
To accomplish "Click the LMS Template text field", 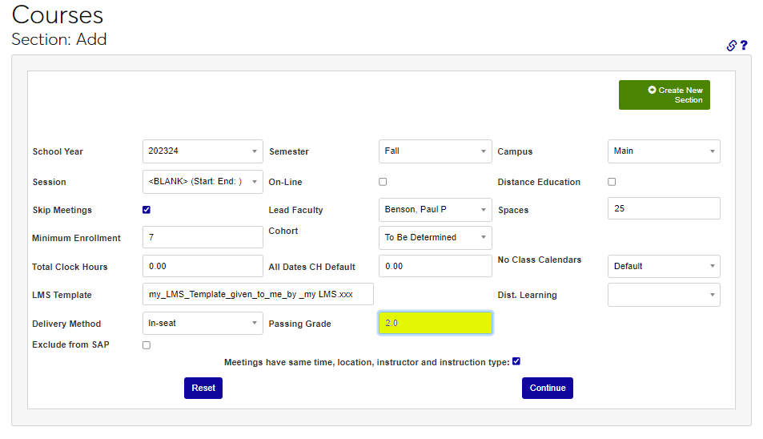I will (x=258, y=294).
